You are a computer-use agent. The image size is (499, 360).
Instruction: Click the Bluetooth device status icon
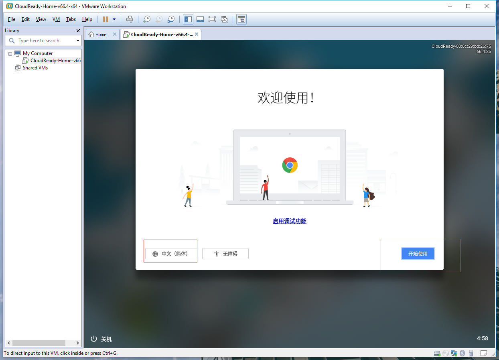click(x=463, y=353)
